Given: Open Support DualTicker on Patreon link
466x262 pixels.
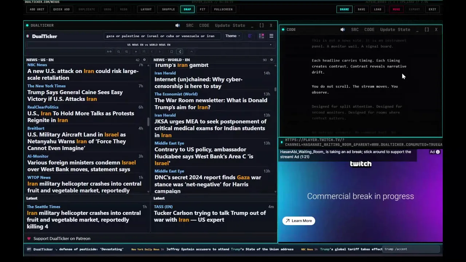Looking at the screenshot, I should click(x=62, y=239).
